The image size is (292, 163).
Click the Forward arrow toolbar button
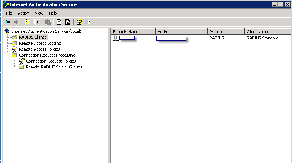tap(16, 22)
